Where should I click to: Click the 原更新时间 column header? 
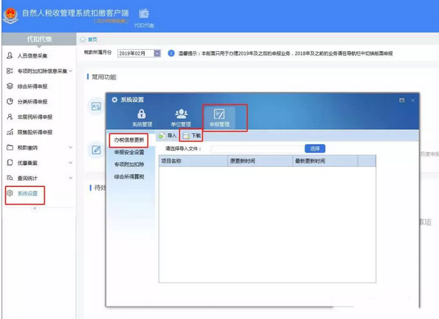260,161
